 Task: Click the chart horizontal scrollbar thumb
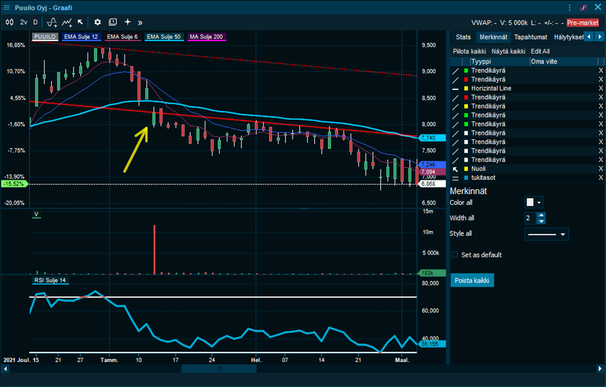(219, 369)
